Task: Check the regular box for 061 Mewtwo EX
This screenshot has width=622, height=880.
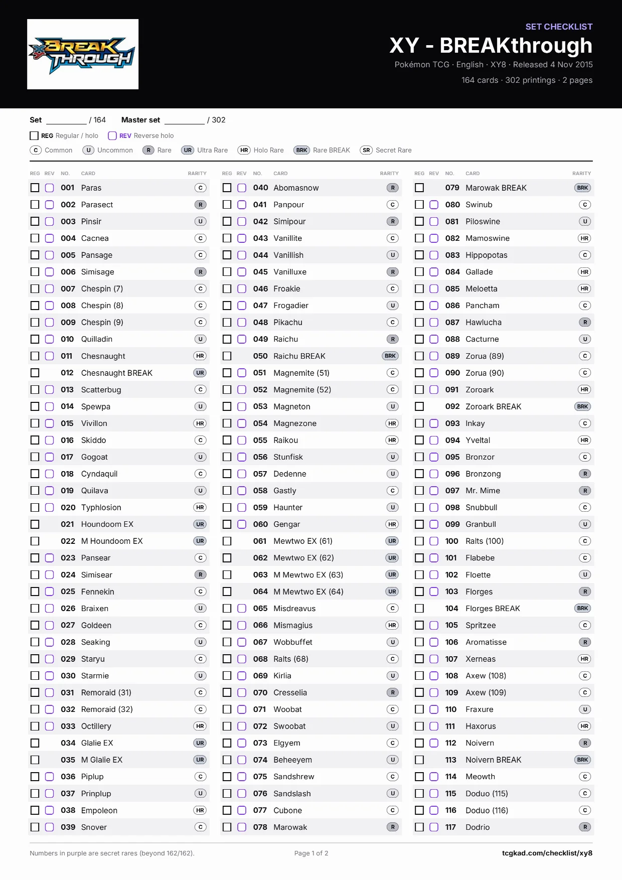Action: point(227,541)
